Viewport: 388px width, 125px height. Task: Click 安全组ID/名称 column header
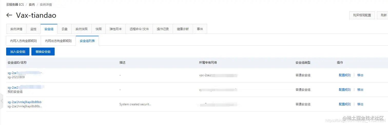(17, 62)
